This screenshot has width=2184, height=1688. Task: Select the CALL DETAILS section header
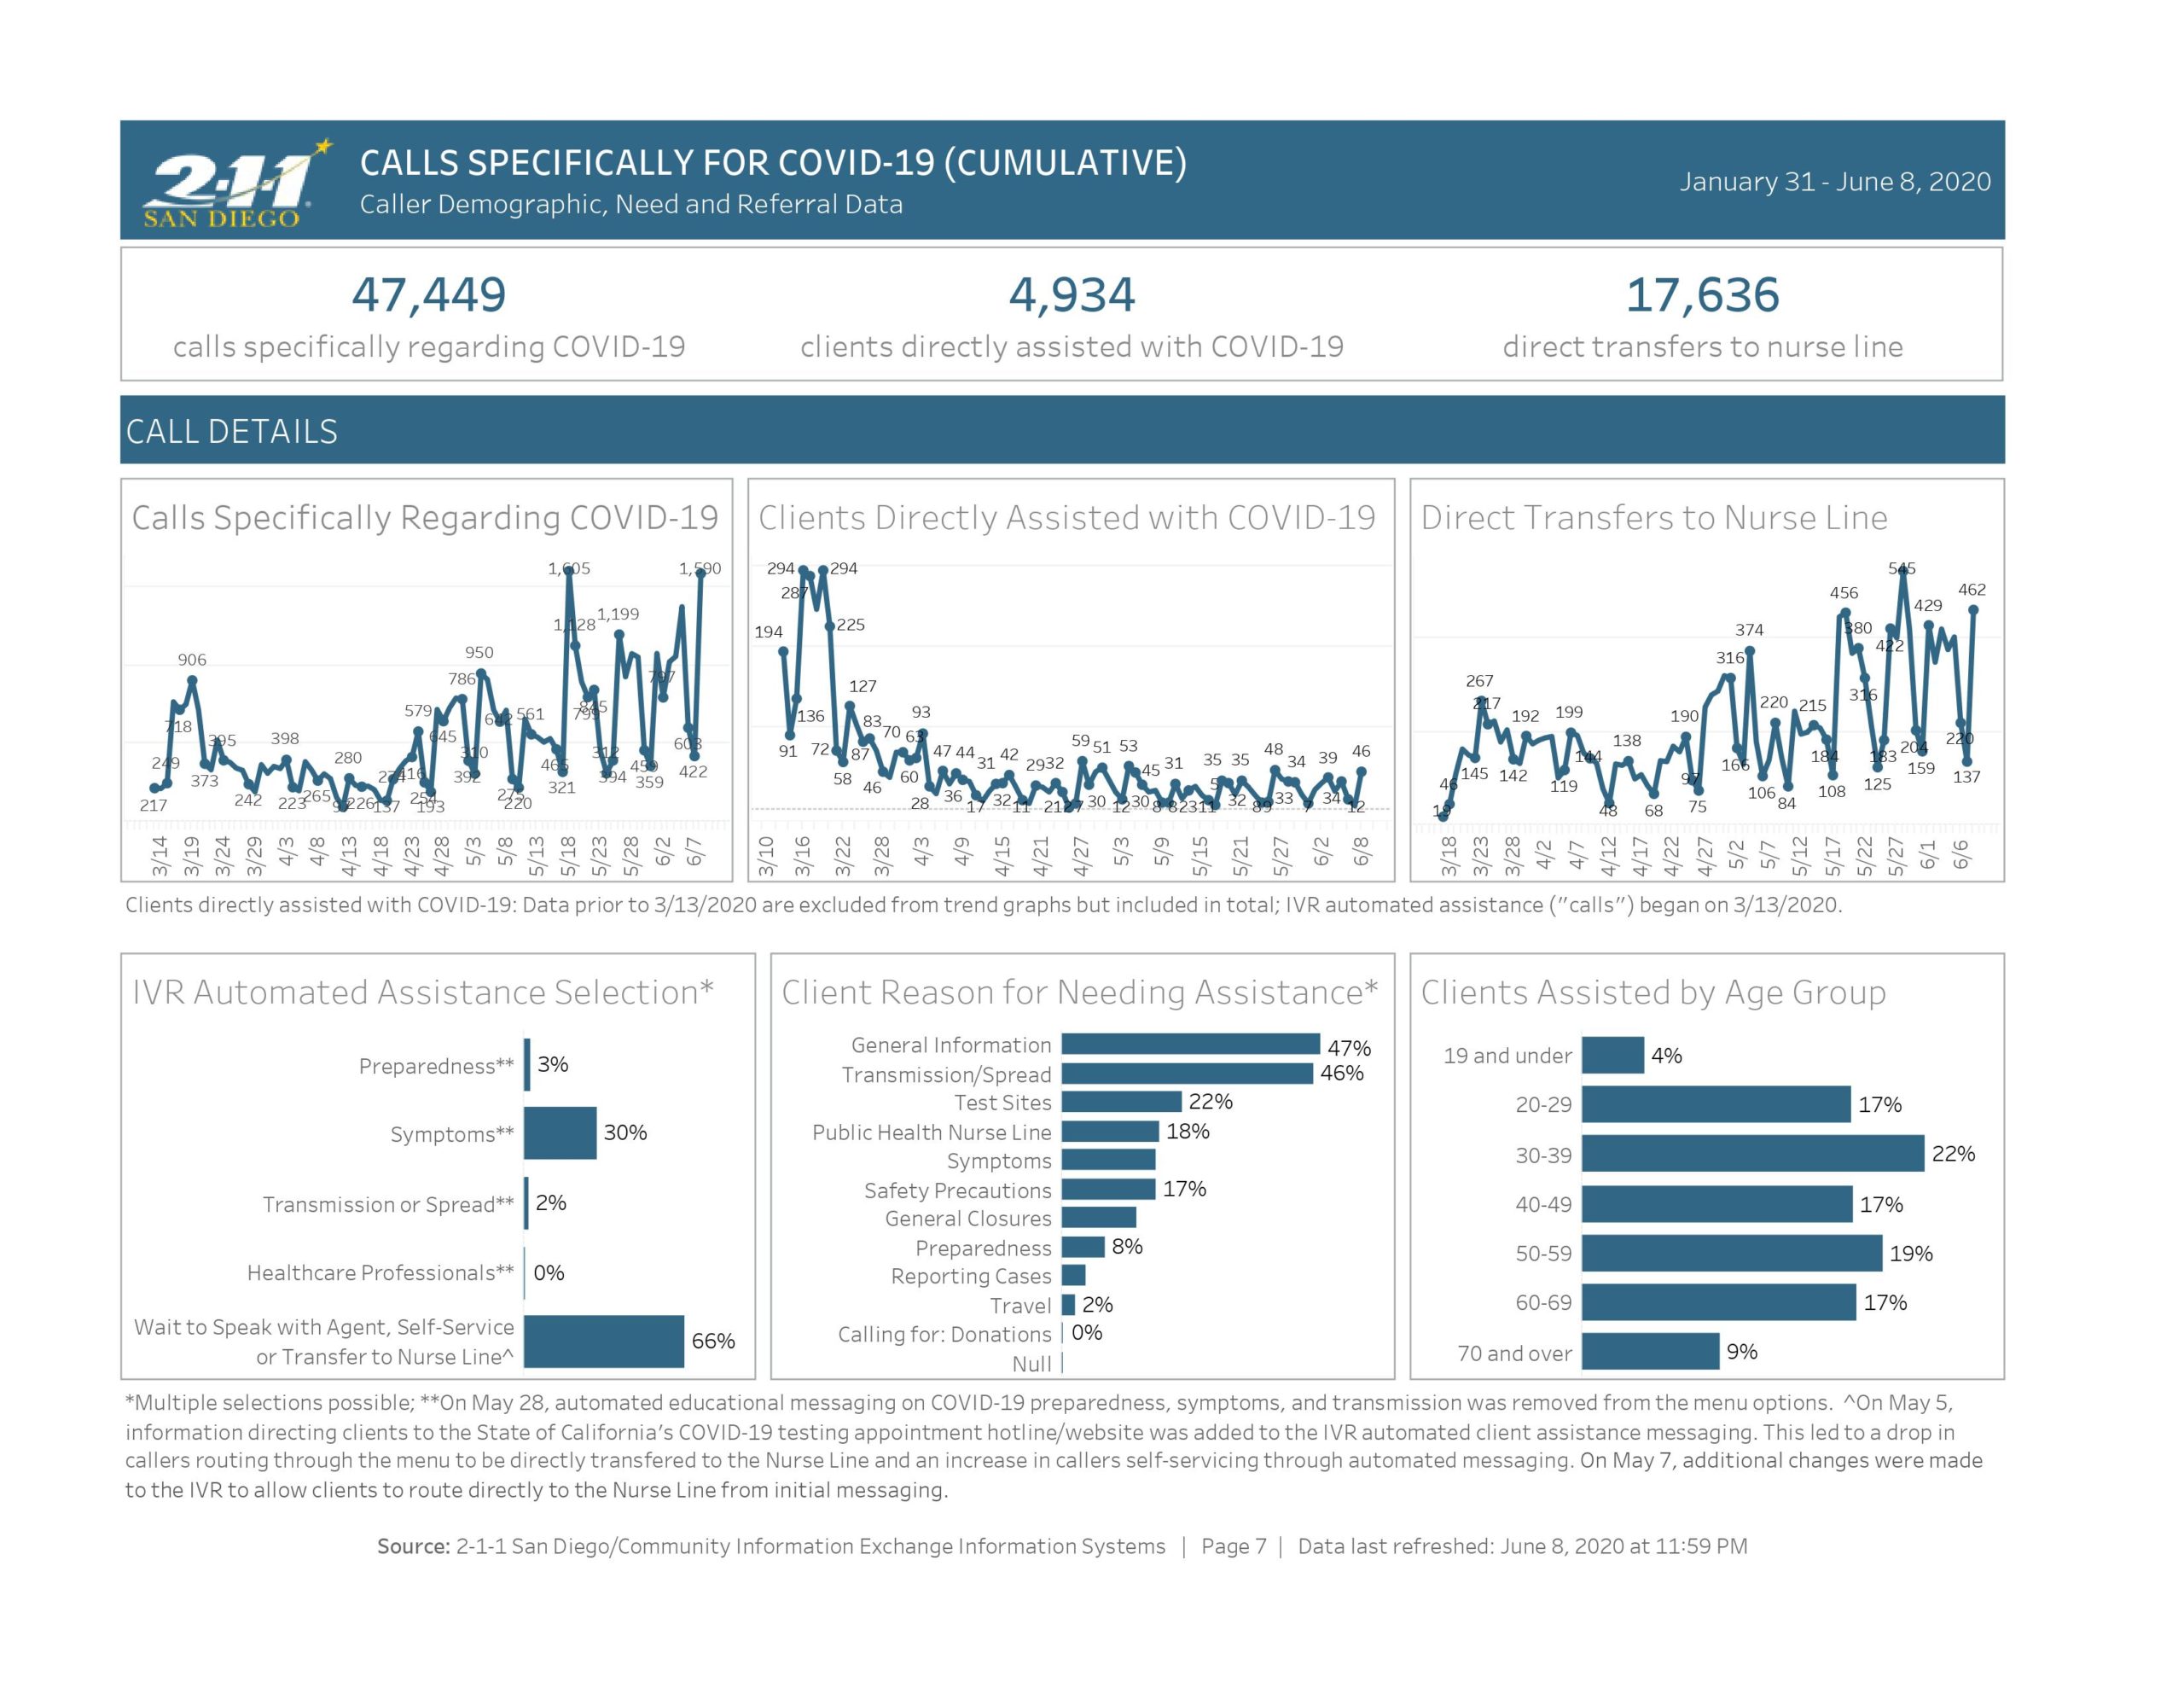pyautogui.click(x=231, y=431)
